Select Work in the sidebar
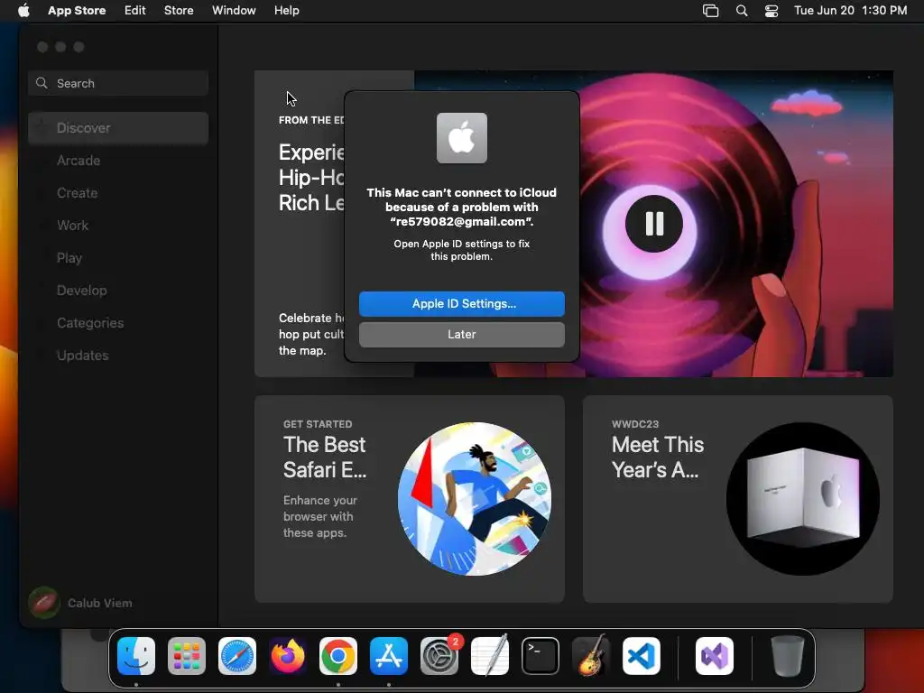 [118, 225]
